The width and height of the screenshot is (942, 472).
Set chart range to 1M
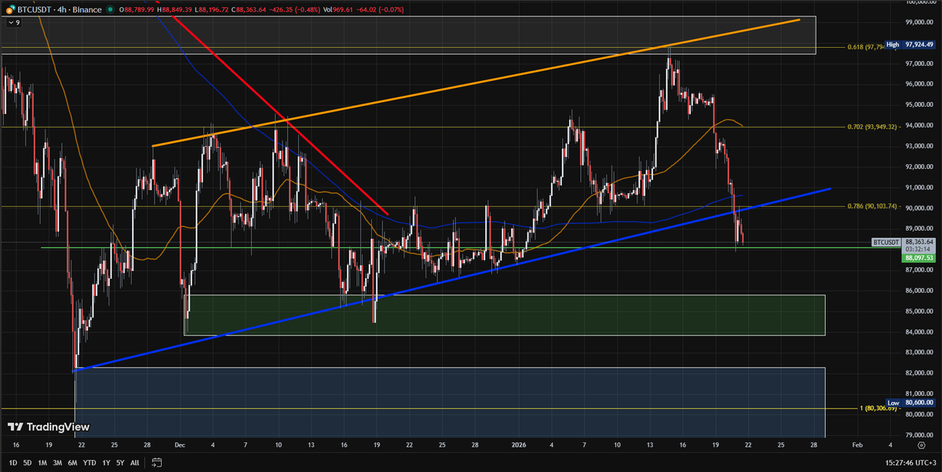[43, 463]
